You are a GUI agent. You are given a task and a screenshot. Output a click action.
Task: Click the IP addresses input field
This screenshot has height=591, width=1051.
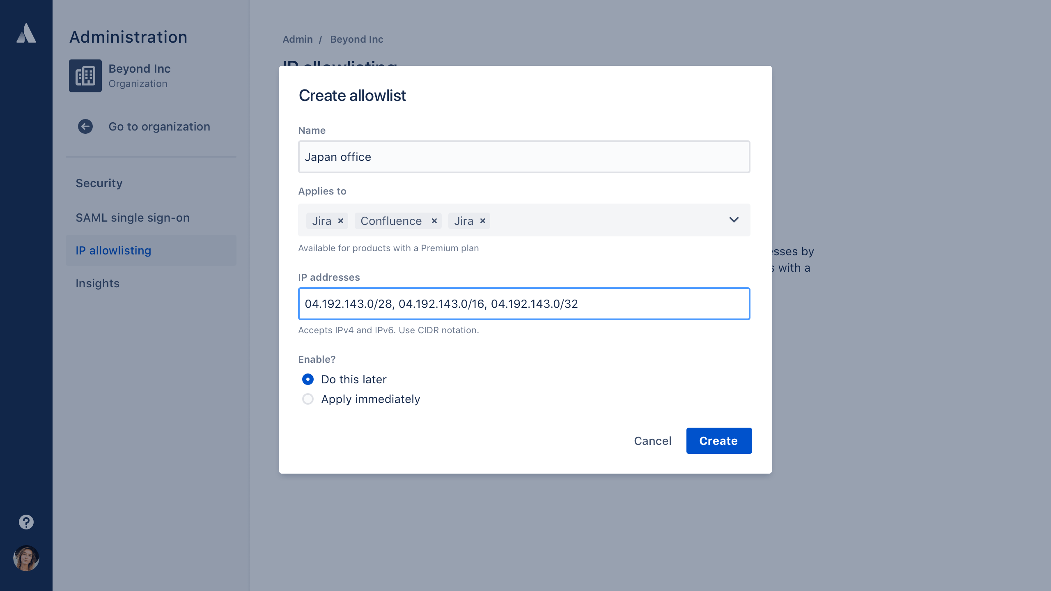tap(524, 303)
